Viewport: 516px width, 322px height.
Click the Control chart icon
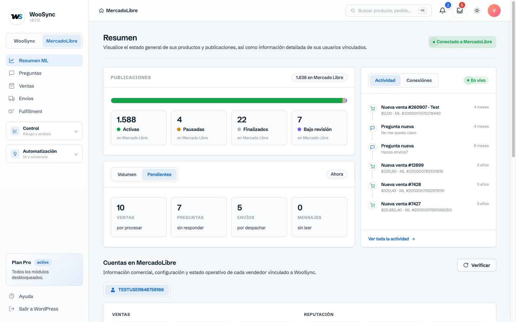point(15,131)
